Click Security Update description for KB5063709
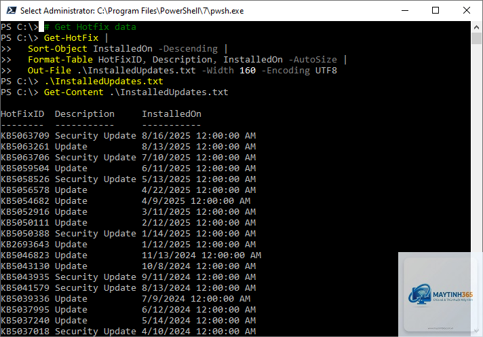 pyautogui.click(x=96, y=136)
